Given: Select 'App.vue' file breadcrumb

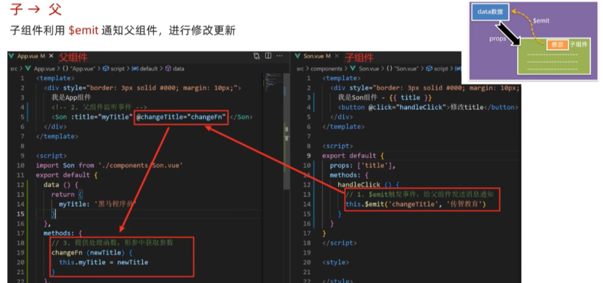Looking at the screenshot, I should [44, 69].
